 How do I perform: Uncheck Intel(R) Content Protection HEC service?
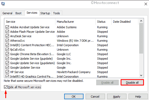(7, 45)
